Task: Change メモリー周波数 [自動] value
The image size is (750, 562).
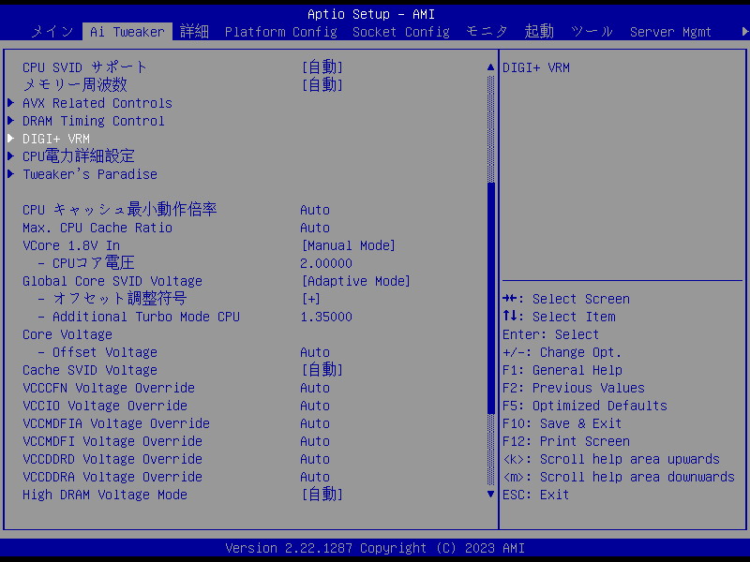Action: [322, 85]
